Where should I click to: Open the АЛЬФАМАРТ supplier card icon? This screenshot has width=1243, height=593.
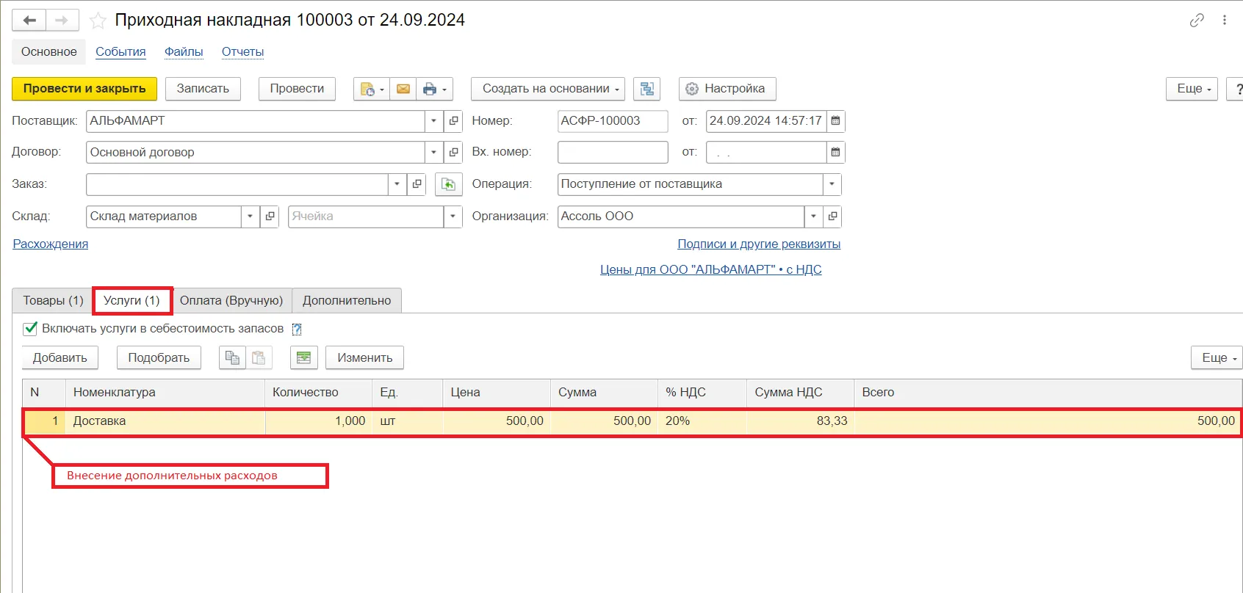[453, 121]
